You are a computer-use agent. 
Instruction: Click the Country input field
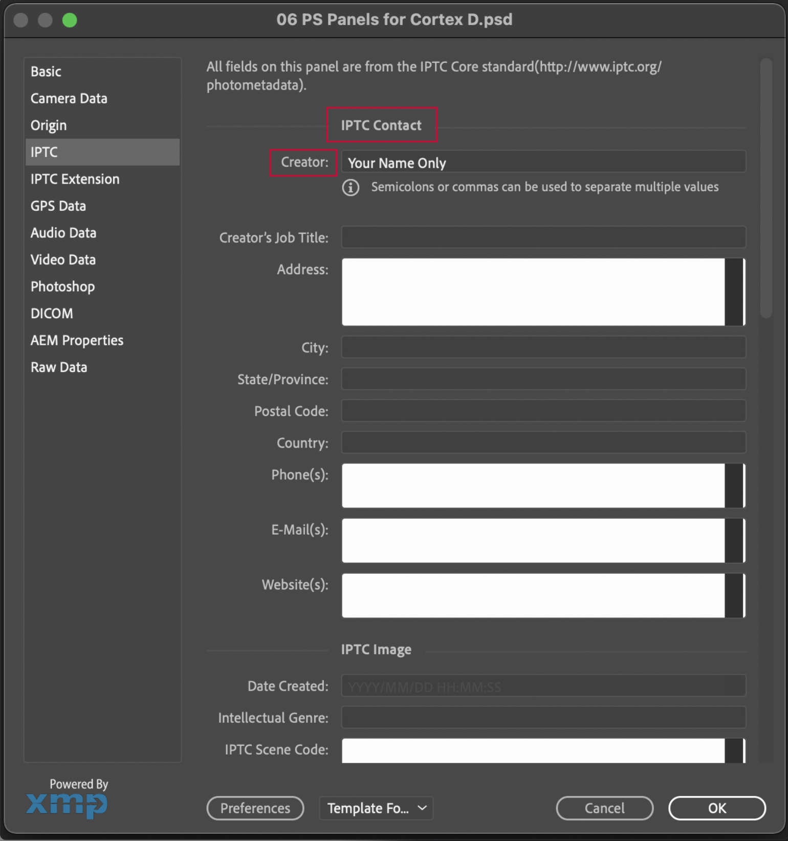click(x=543, y=442)
